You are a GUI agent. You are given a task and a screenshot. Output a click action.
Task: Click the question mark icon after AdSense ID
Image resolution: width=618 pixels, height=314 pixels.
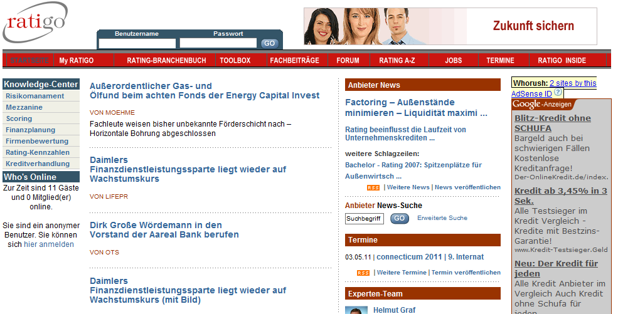(558, 92)
